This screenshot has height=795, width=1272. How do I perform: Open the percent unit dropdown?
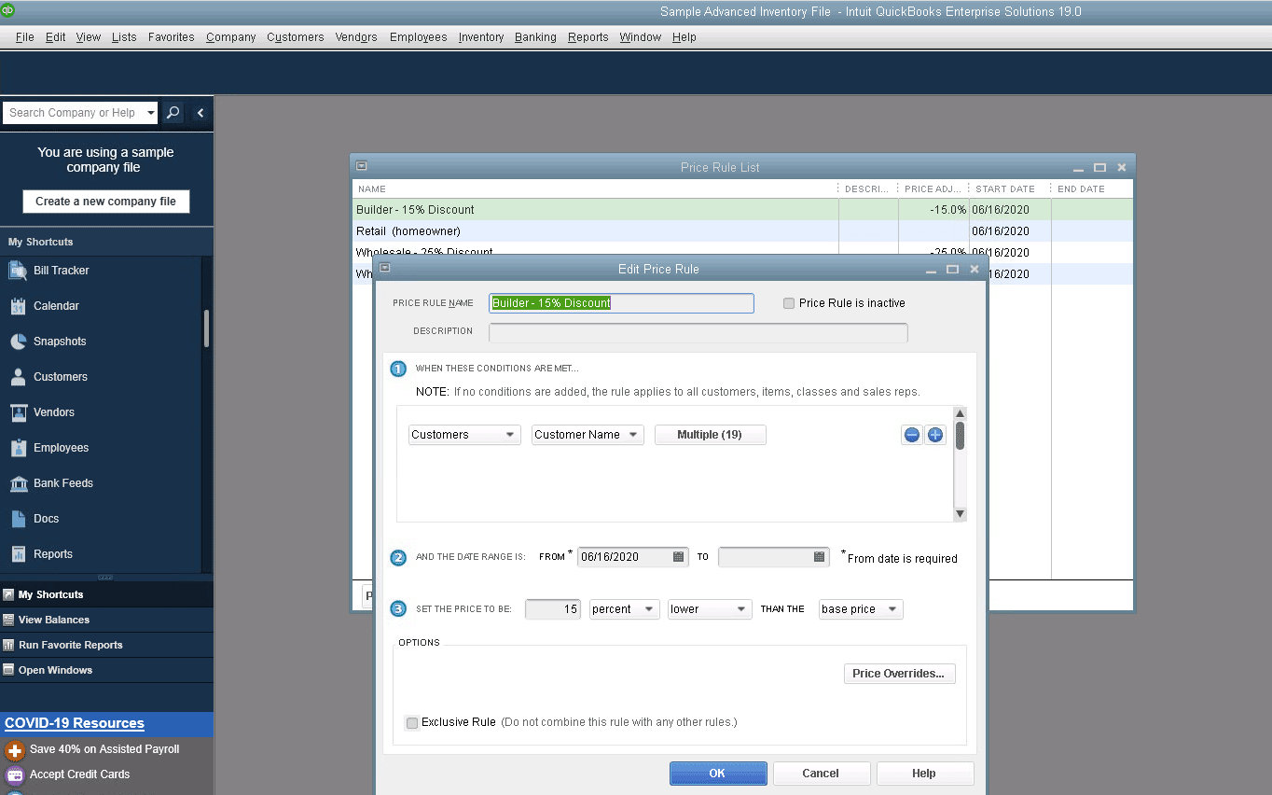pos(623,608)
